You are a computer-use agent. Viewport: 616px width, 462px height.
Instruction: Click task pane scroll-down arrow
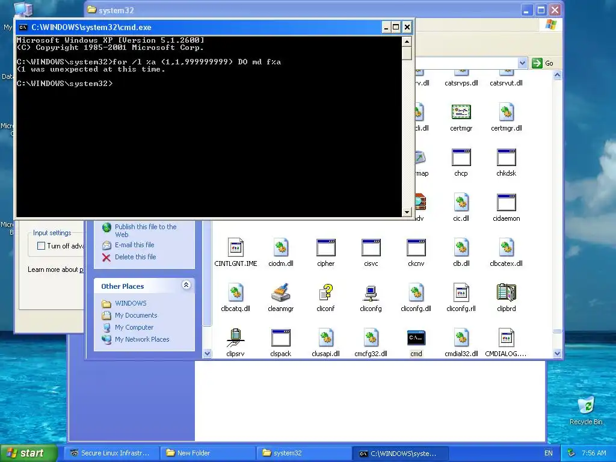click(207, 354)
